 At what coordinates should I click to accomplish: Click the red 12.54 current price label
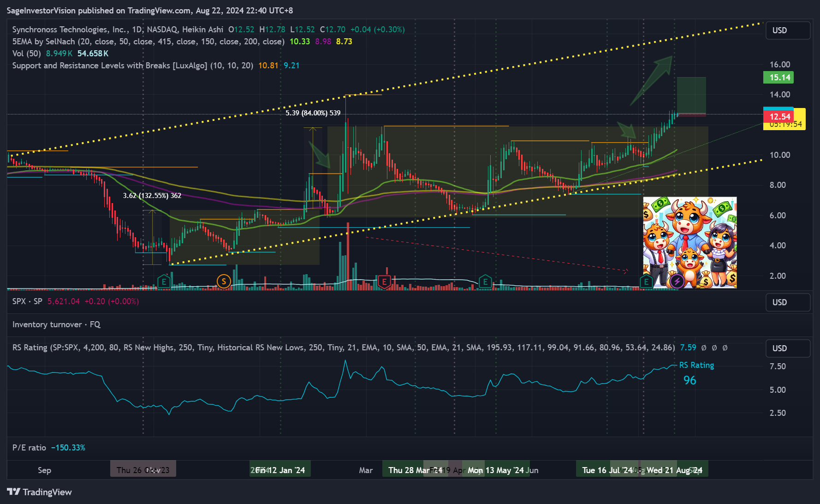tap(778, 116)
